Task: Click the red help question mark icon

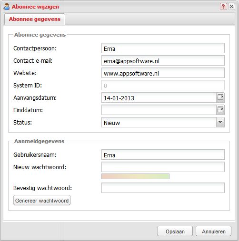Action: tap(223, 7)
